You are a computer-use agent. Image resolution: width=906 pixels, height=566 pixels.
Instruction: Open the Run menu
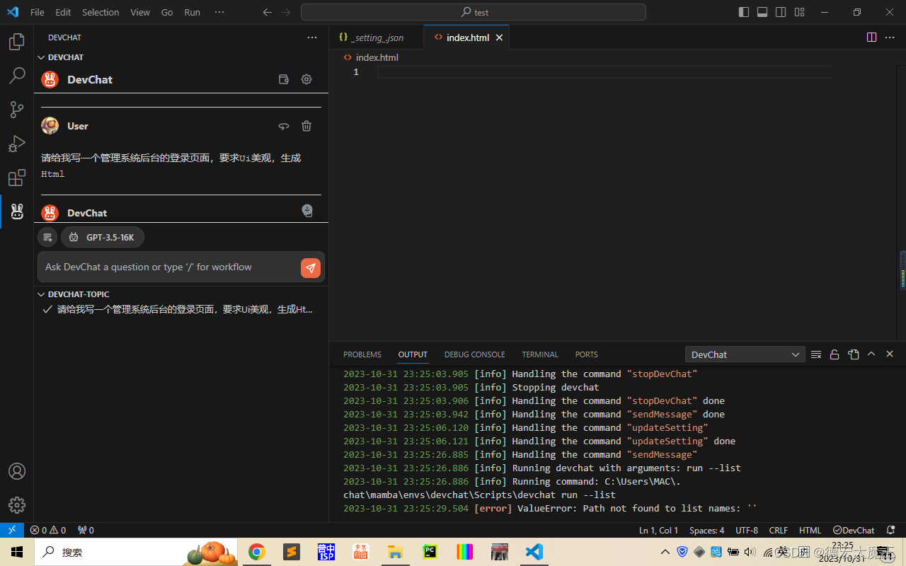tap(192, 12)
